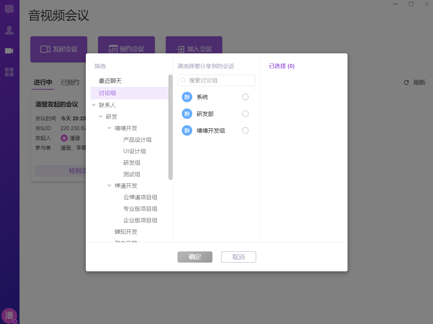Click the 潘 user avatar
Image resolution: width=433 pixels, height=324 pixels.
pos(9,315)
